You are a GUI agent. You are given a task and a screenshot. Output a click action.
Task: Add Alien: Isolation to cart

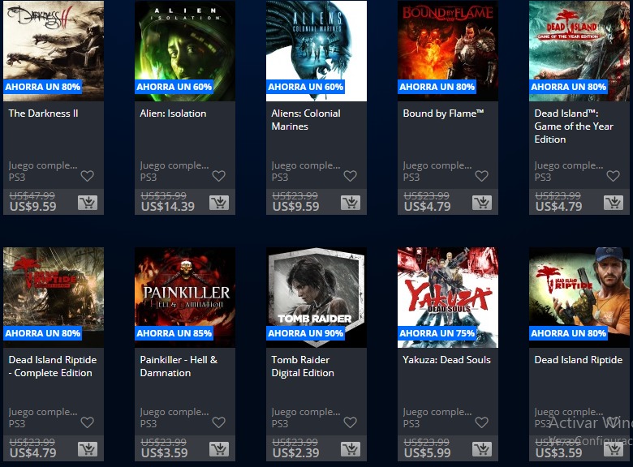219,203
